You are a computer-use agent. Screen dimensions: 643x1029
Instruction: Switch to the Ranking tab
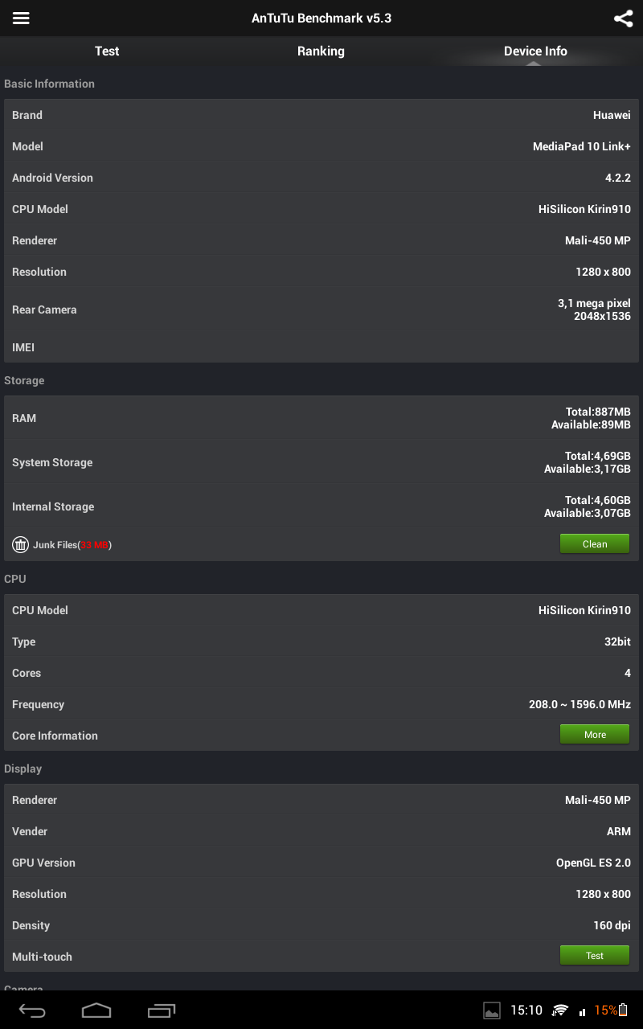(321, 51)
